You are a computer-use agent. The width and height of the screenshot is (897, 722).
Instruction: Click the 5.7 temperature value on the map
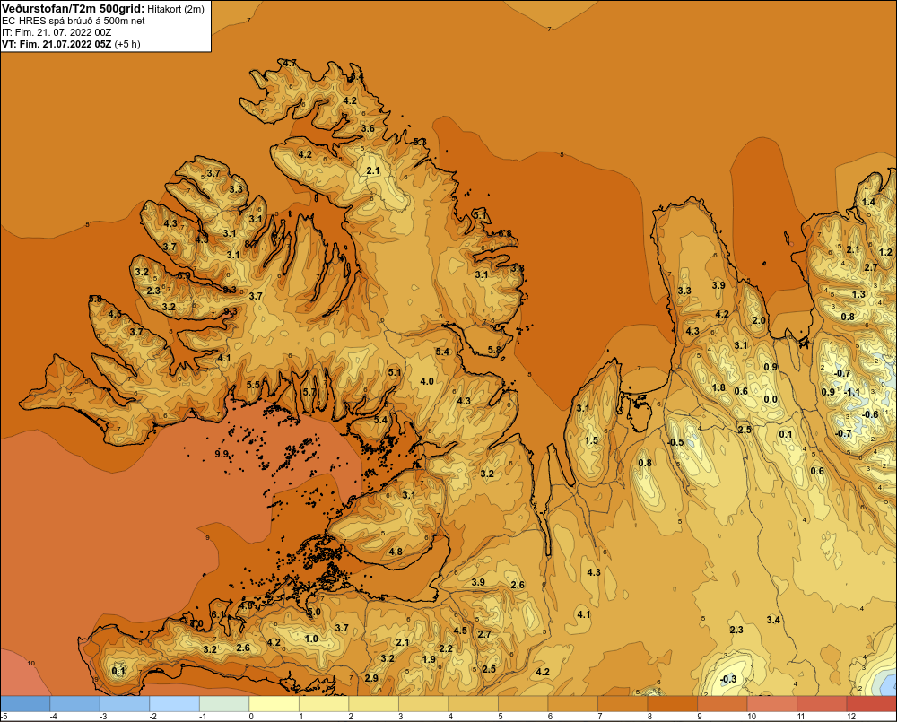point(309,392)
